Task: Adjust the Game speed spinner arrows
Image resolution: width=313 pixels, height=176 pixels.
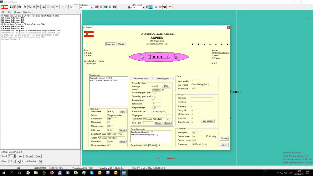Action: (x=146, y=8)
